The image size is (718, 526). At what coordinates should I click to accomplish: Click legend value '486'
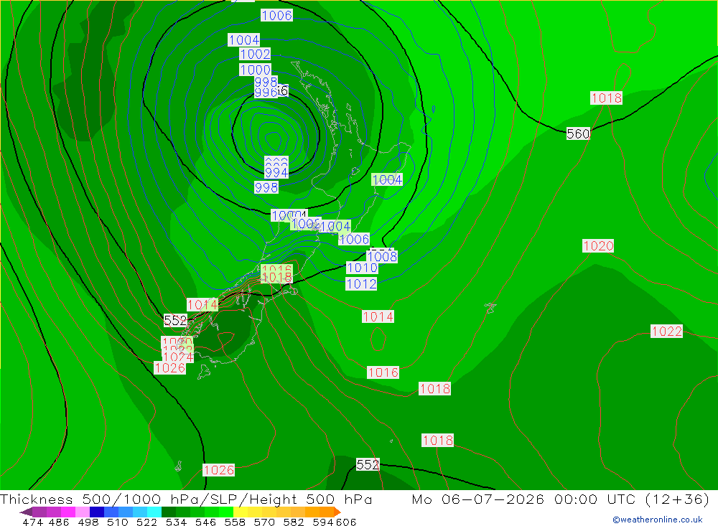[x=59, y=522]
